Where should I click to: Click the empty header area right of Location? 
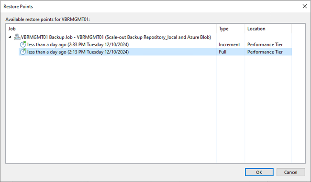tap(298, 29)
